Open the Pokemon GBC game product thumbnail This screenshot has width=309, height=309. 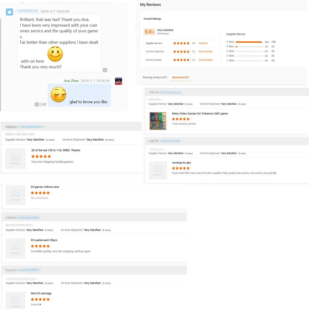[158, 121]
